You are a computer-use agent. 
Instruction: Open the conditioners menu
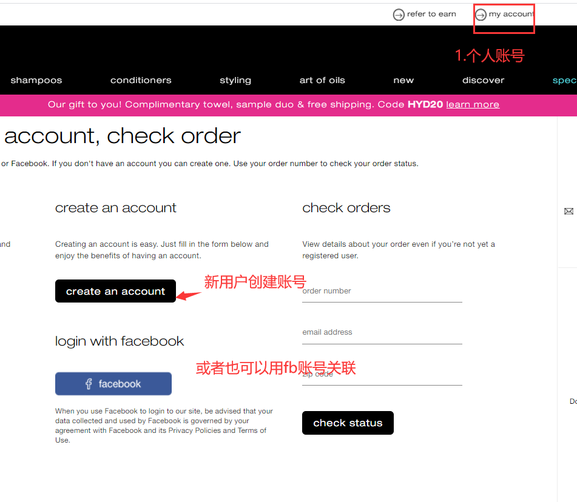click(141, 80)
